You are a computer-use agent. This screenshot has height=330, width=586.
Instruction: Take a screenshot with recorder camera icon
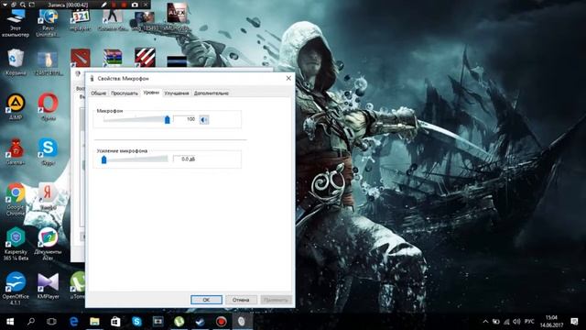(x=135, y=5)
